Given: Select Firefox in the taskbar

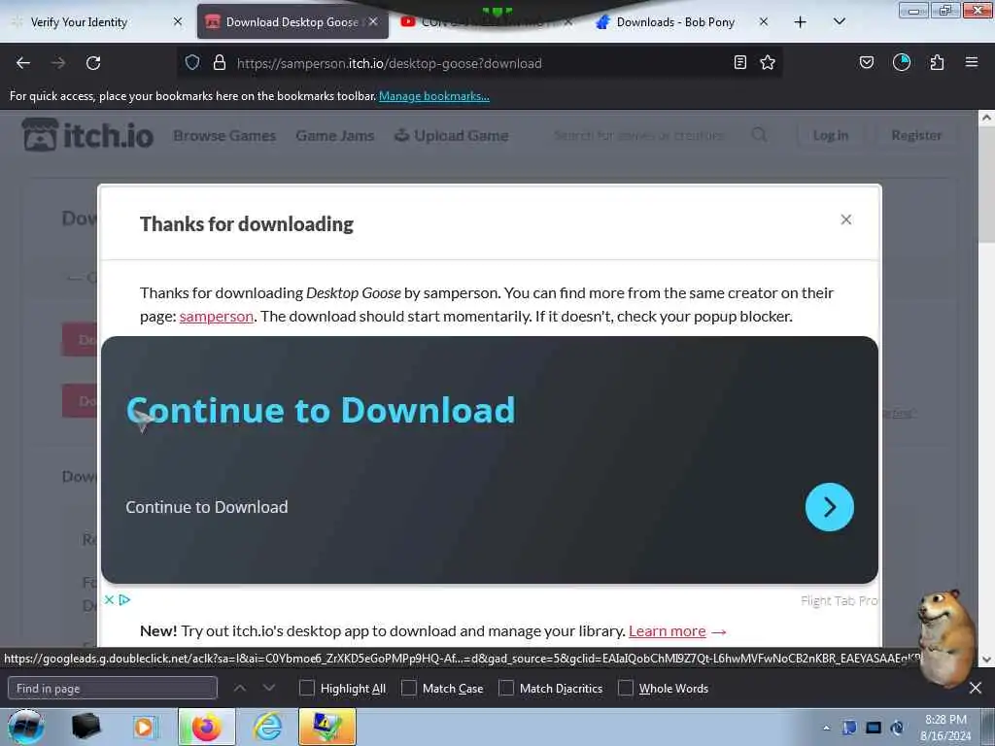Looking at the screenshot, I should coord(207,727).
